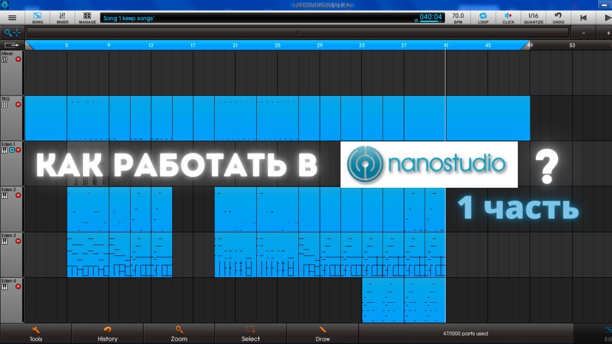The image size is (612, 344).
Task: Select the TRG track header label
Action: (5, 99)
